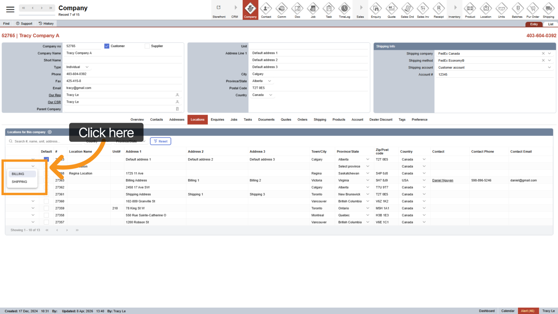Screen dimensions: 558x314
Task: Switch to the Contacts tab
Action: 156,120
